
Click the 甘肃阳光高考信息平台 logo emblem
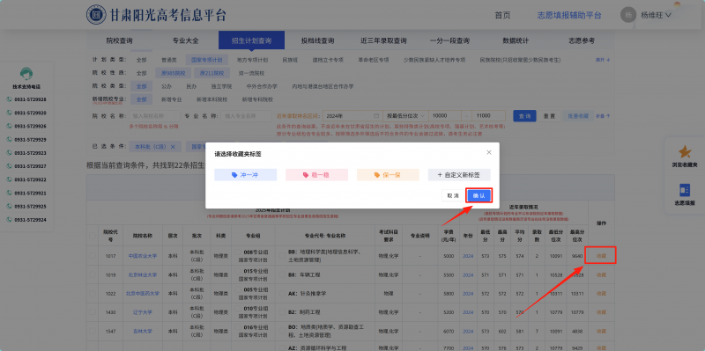tap(95, 15)
